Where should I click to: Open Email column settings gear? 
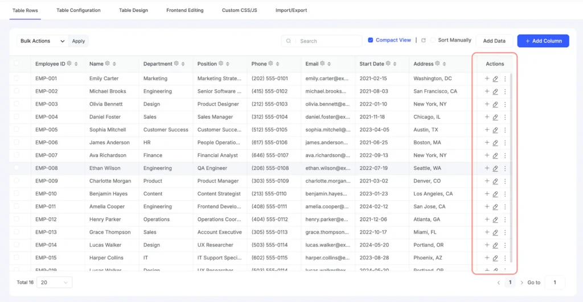322,64
